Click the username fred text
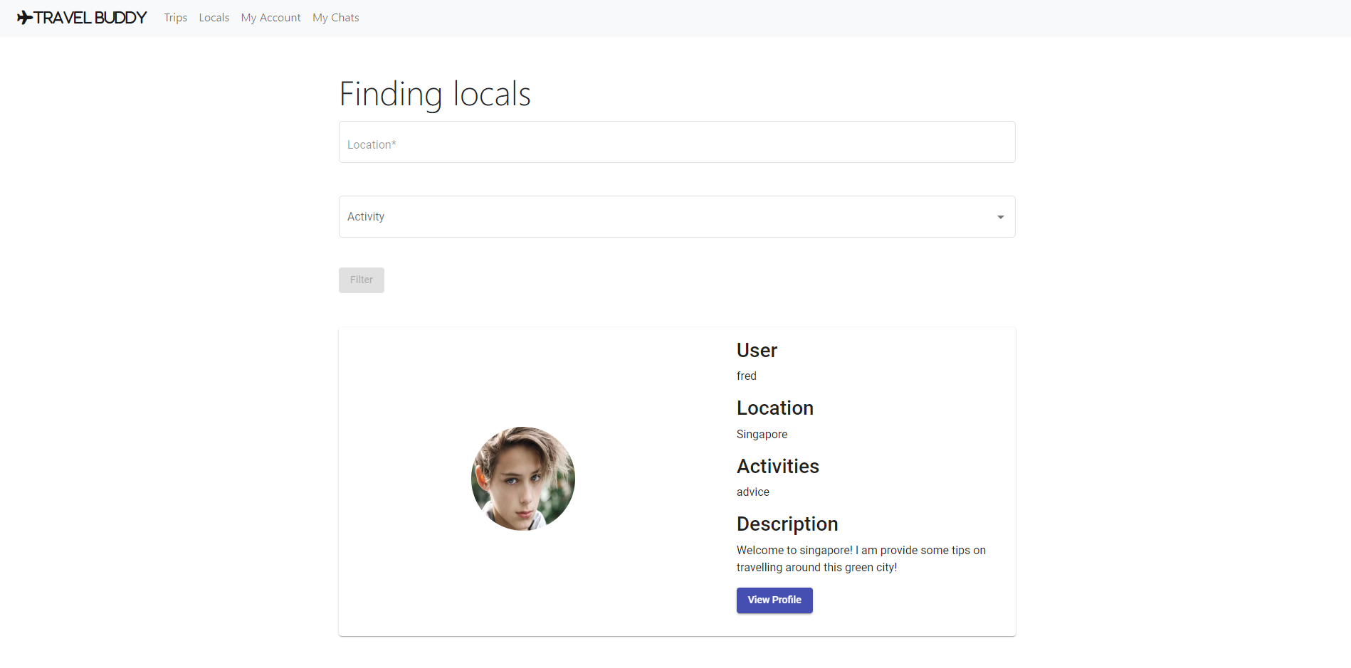The width and height of the screenshot is (1351, 668). point(746,376)
